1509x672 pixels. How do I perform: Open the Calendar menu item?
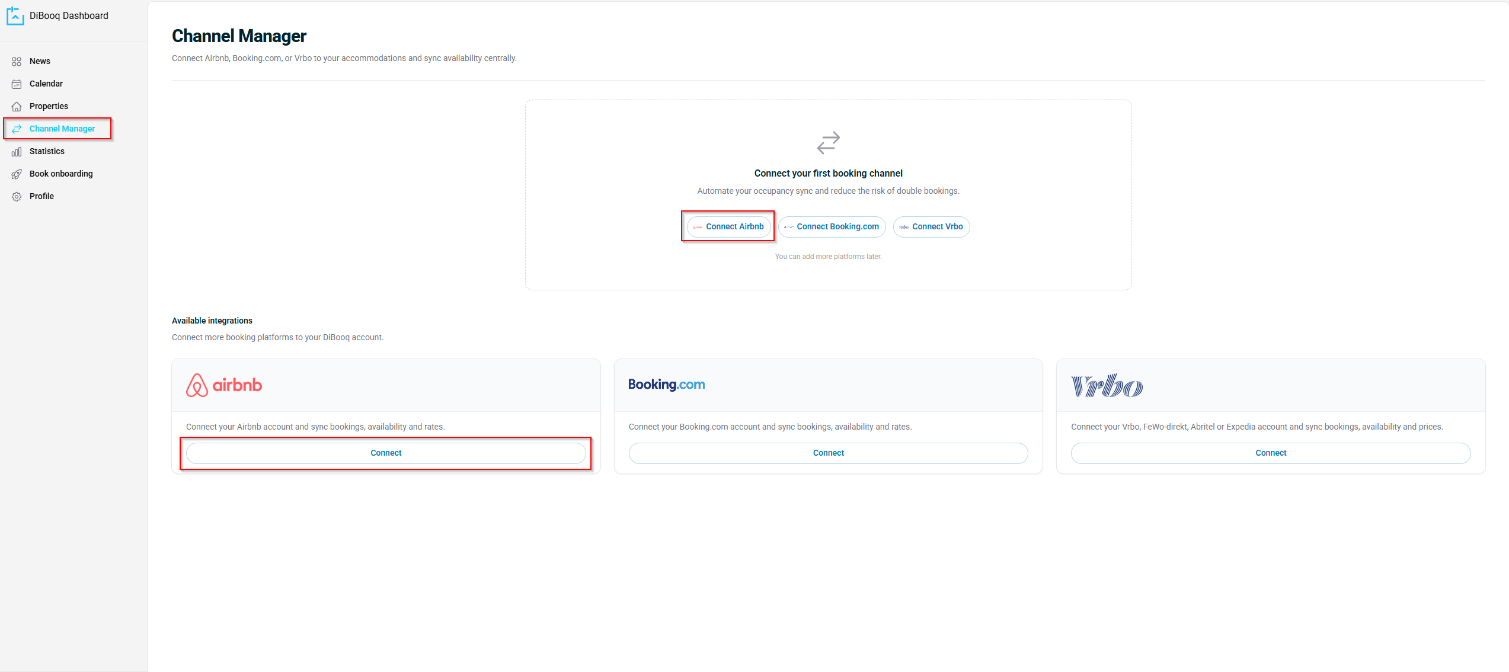46,84
